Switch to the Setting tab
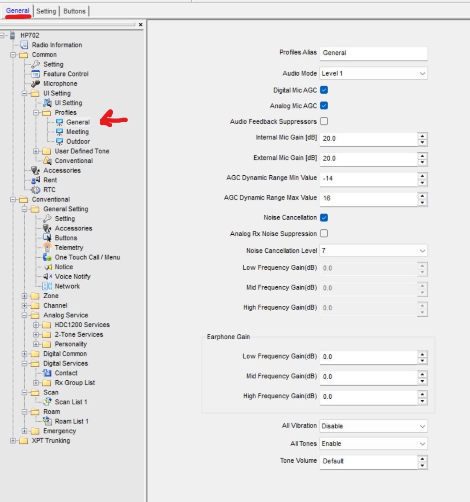This screenshot has width=470, height=502. pyautogui.click(x=46, y=11)
